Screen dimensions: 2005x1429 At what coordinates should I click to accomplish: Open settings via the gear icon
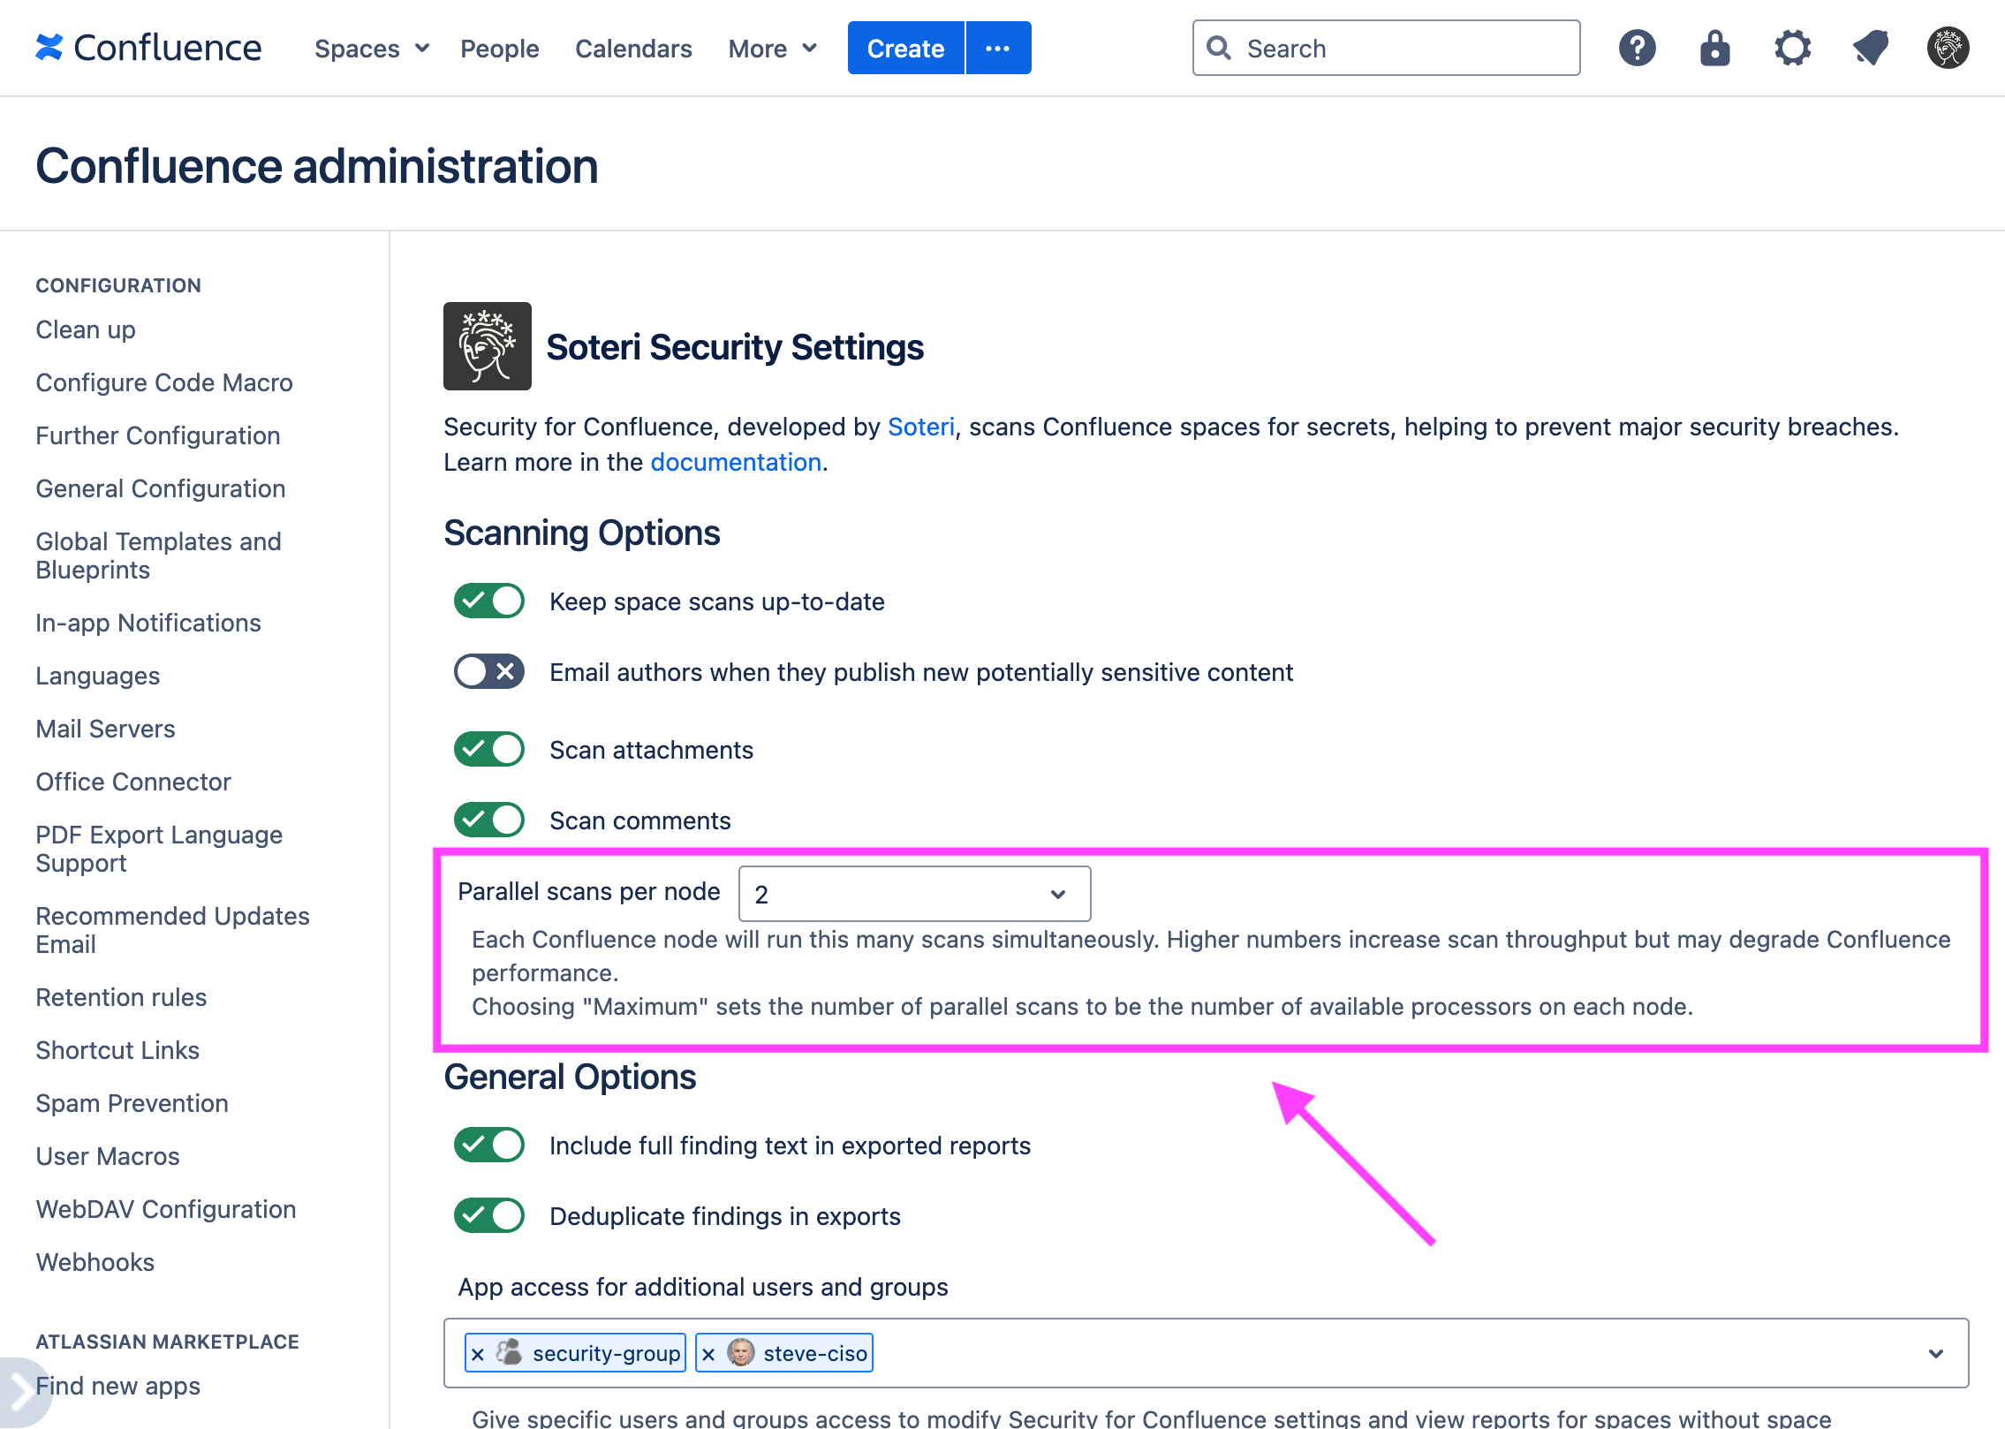(1792, 48)
